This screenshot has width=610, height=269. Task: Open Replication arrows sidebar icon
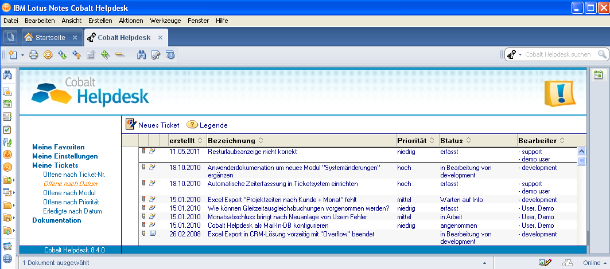(7, 142)
